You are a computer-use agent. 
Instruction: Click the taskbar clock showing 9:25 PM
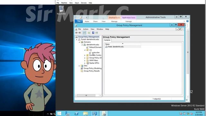[x=199, y=113]
